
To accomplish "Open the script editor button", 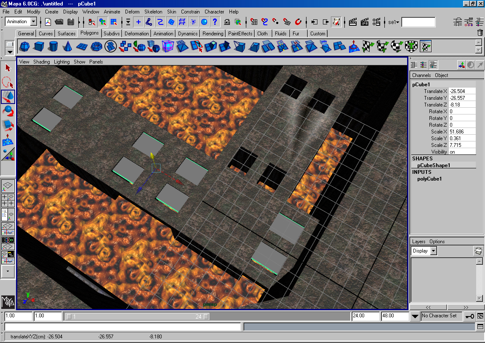I will click(x=480, y=327).
